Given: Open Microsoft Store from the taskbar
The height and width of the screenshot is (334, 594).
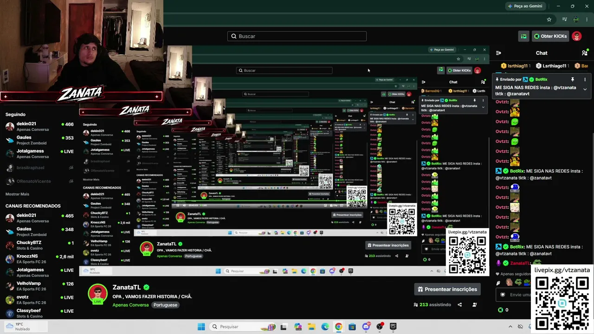Looking at the screenshot, I should coord(352,327).
